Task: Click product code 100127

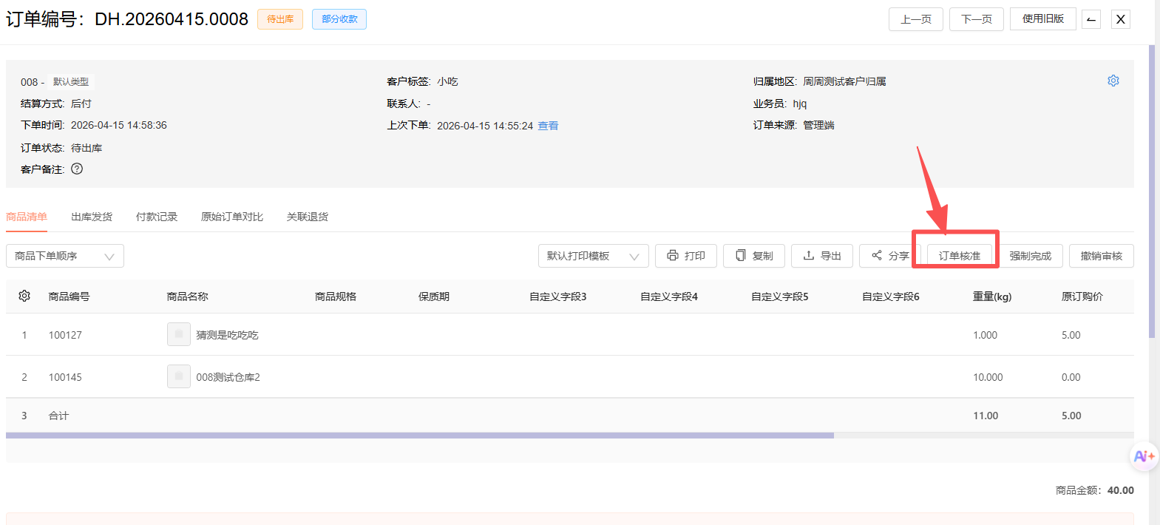Action: click(x=65, y=335)
